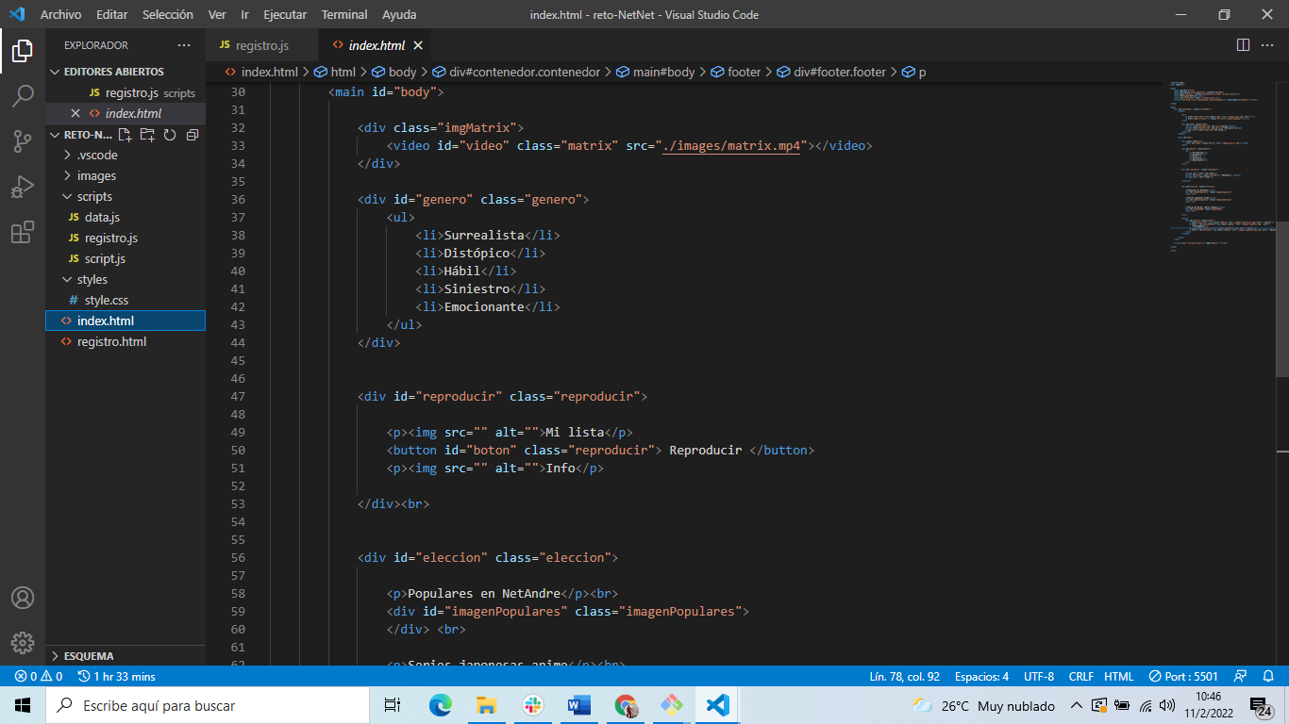Collapse the styles folder

click(x=126, y=279)
